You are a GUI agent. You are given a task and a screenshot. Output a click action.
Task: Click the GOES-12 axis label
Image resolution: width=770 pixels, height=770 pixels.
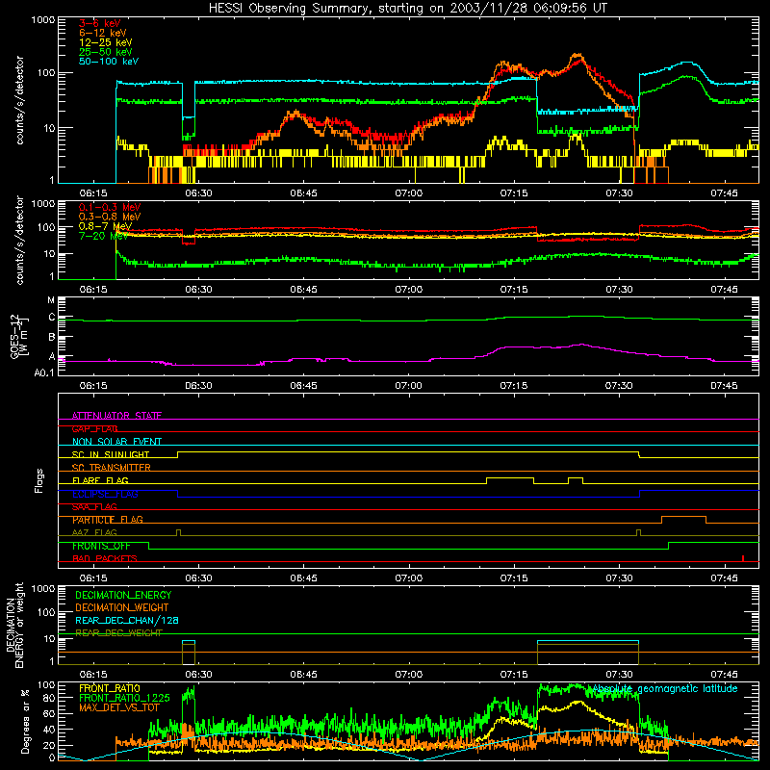pyautogui.click(x=14, y=337)
